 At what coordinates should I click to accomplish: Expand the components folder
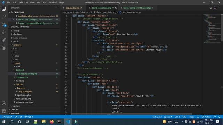click(22, 77)
